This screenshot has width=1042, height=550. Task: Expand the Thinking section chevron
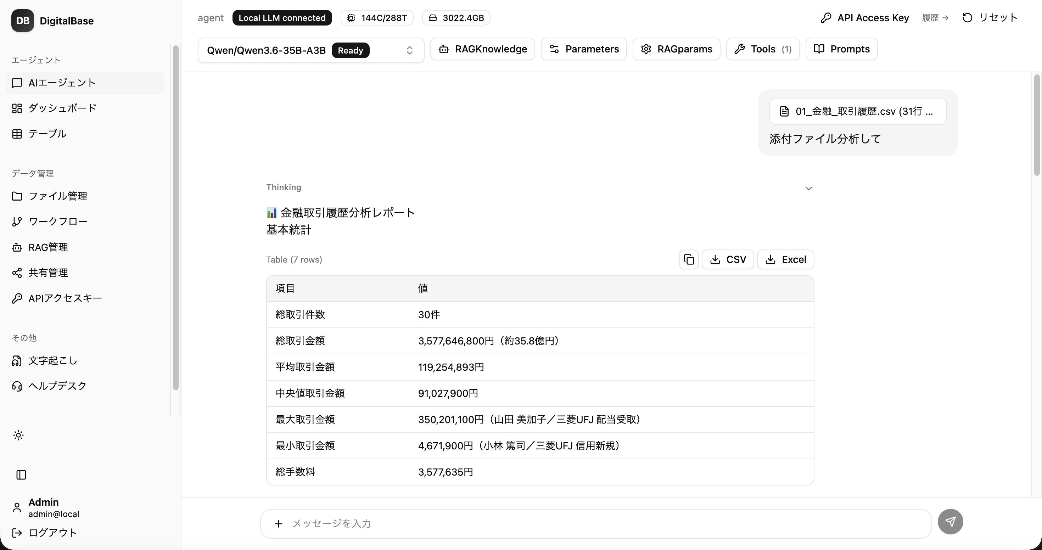pos(808,189)
